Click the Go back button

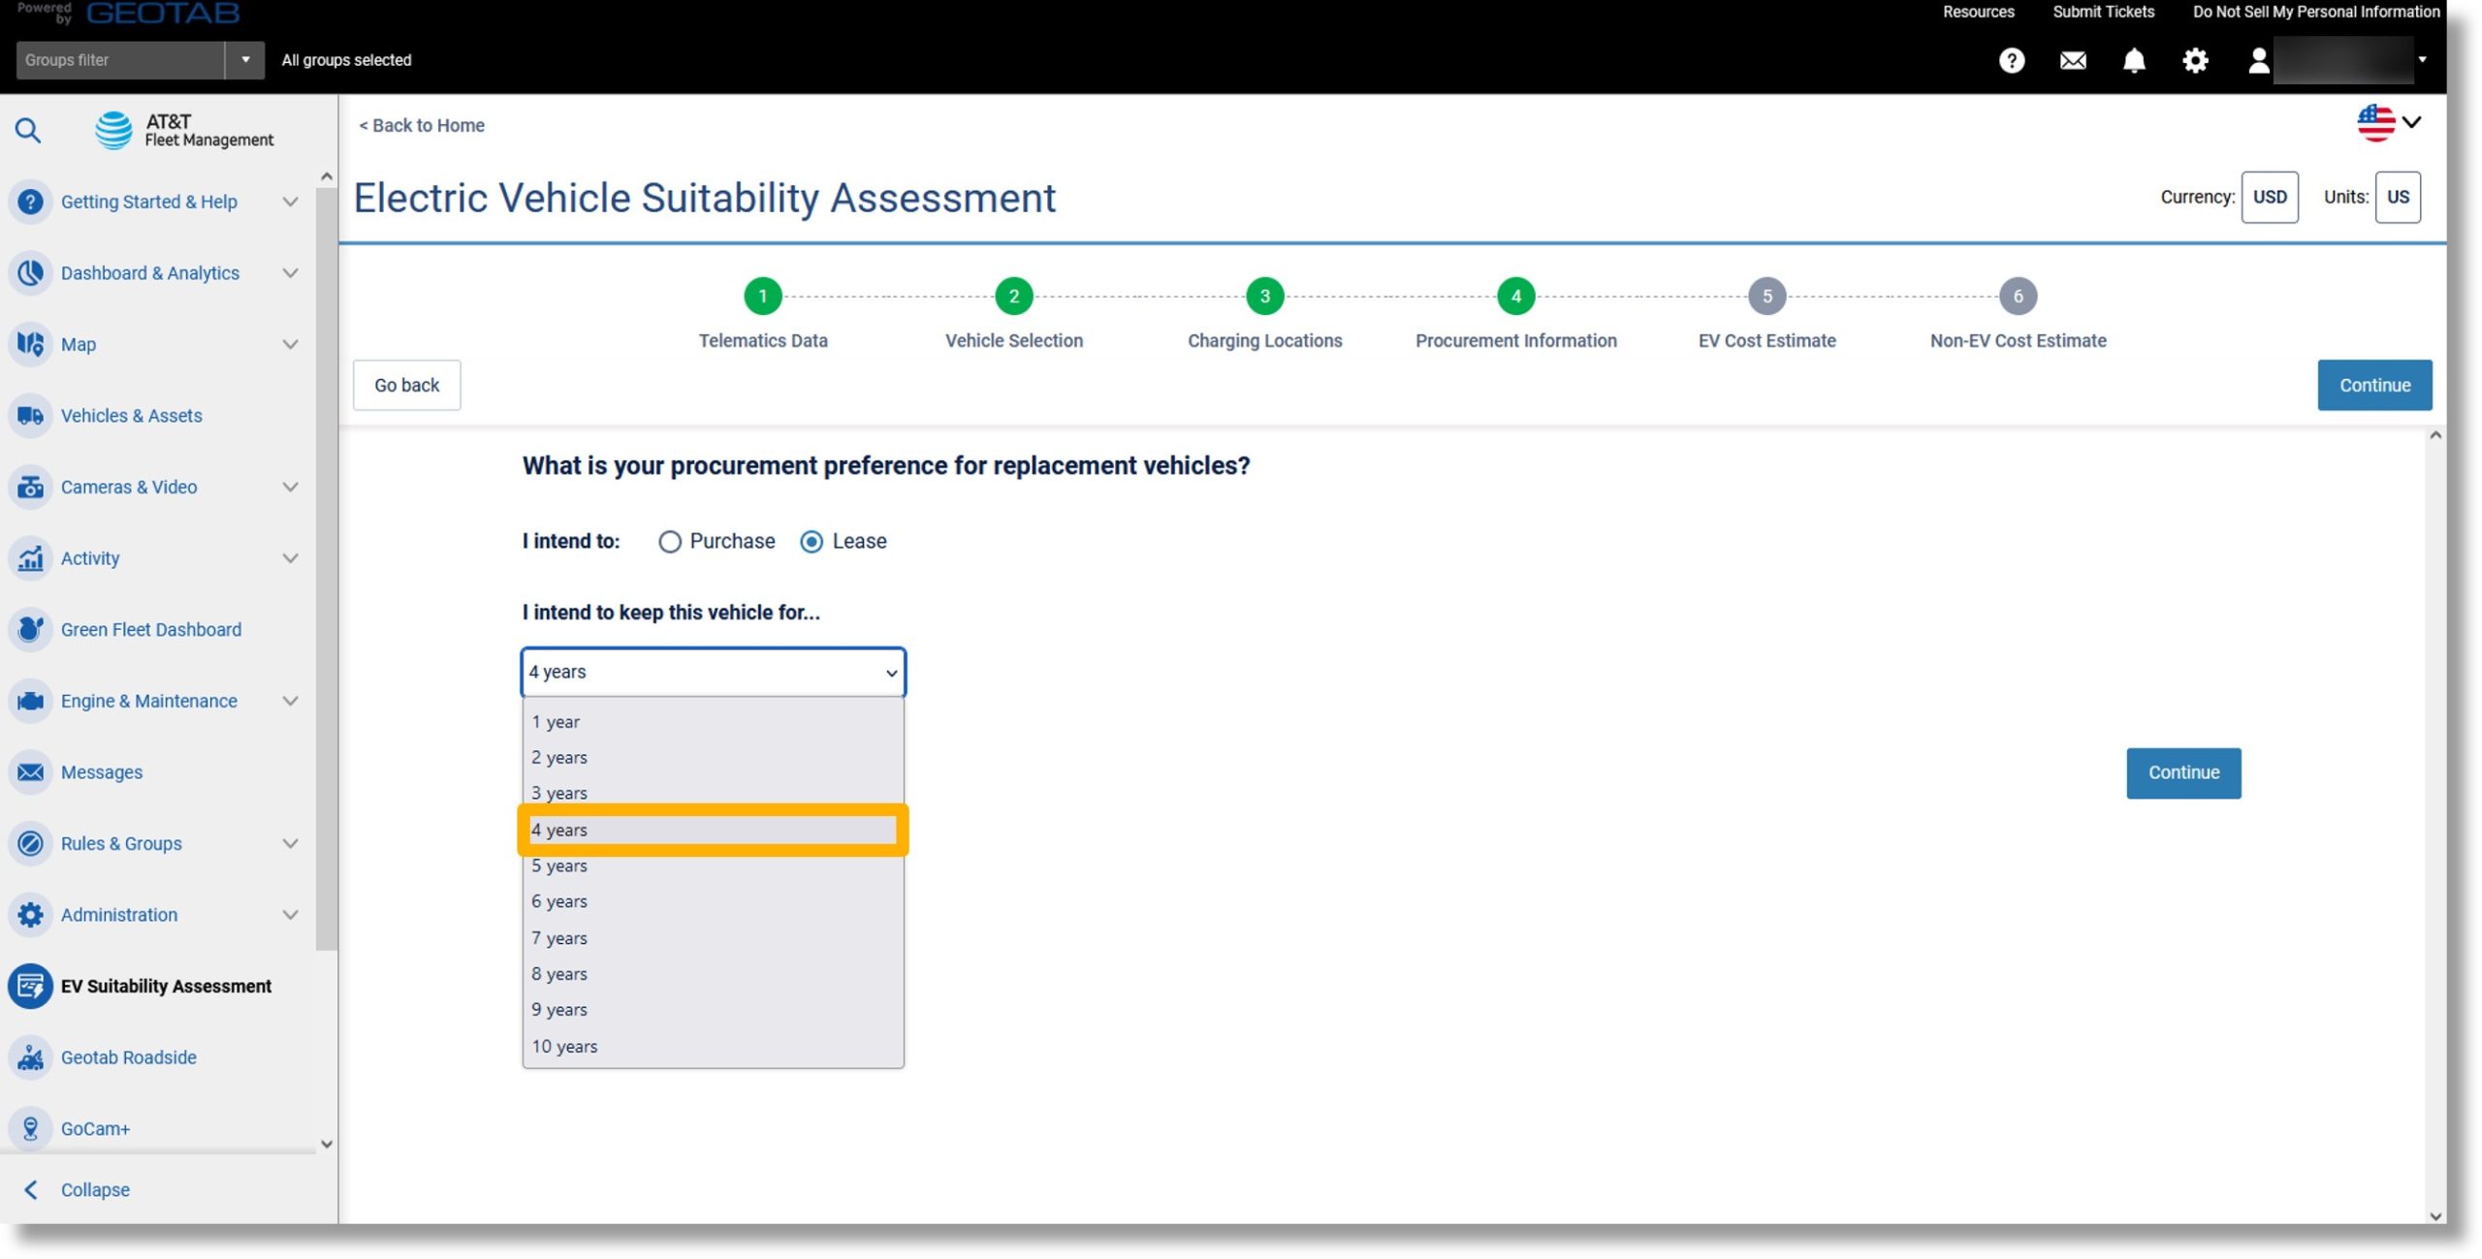click(x=406, y=384)
